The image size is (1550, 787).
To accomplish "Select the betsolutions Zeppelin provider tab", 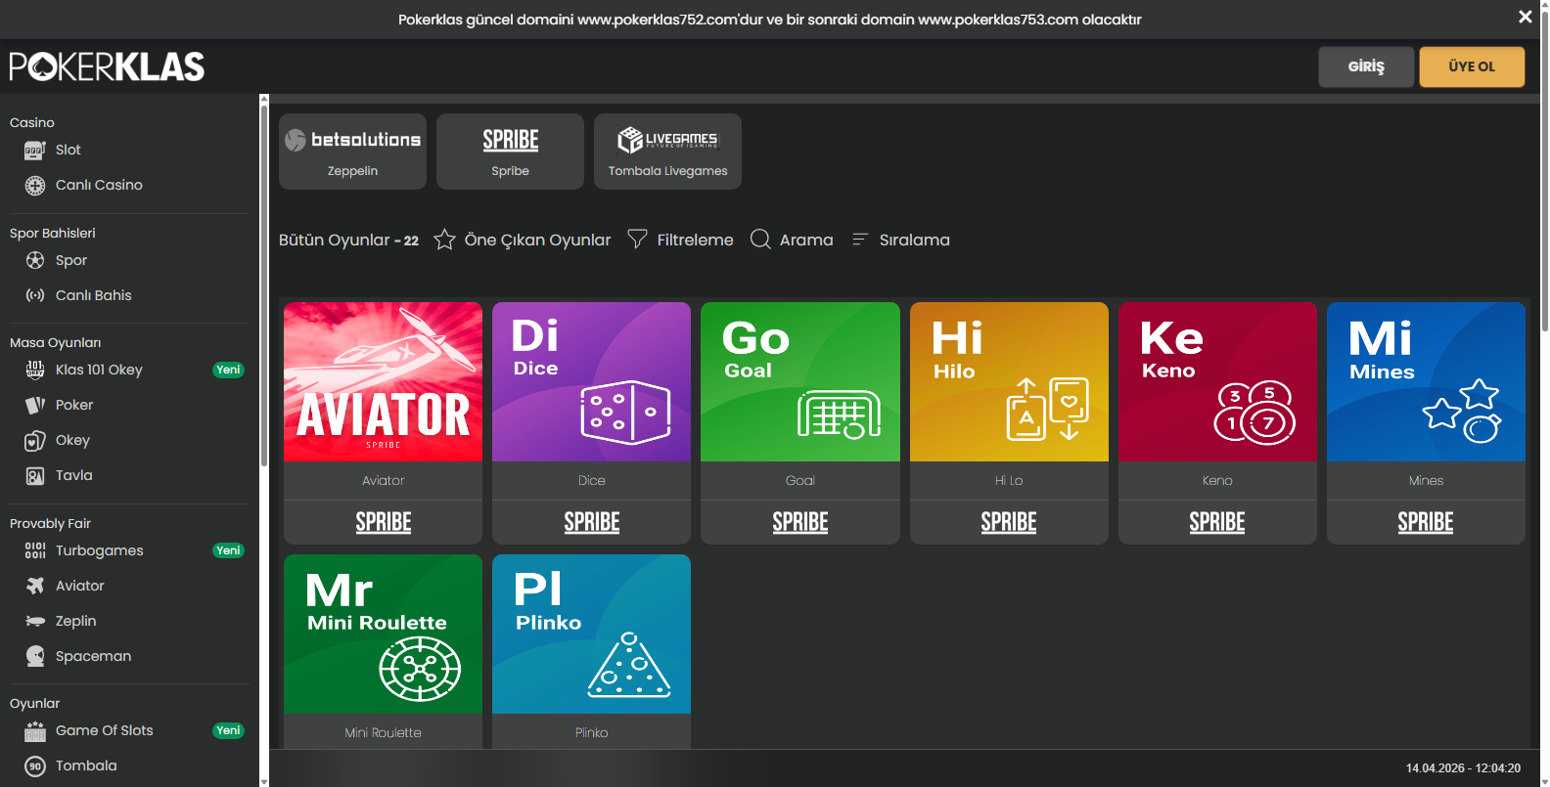I will (352, 152).
